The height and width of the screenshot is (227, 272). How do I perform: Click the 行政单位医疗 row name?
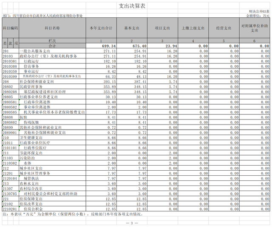click(x=35, y=148)
